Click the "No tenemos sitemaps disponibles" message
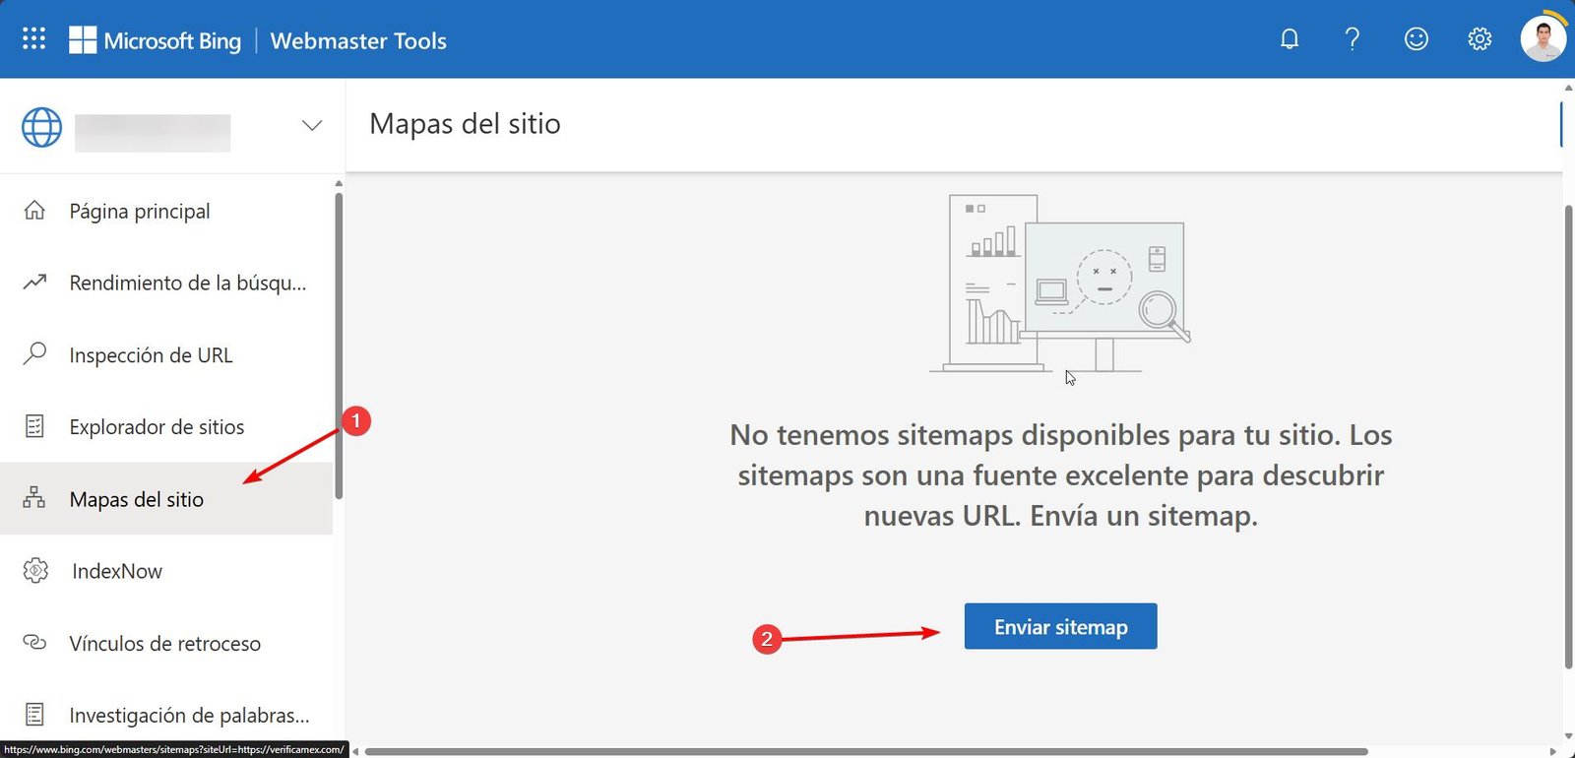1575x758 pixels. click(1060, 474)
